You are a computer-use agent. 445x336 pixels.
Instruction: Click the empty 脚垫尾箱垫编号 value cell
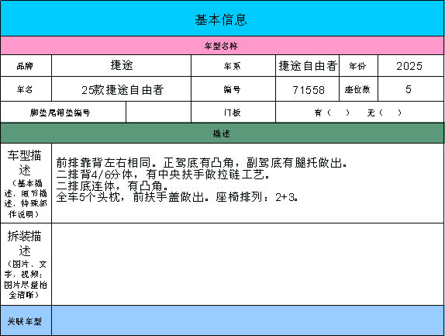[158, 113]
